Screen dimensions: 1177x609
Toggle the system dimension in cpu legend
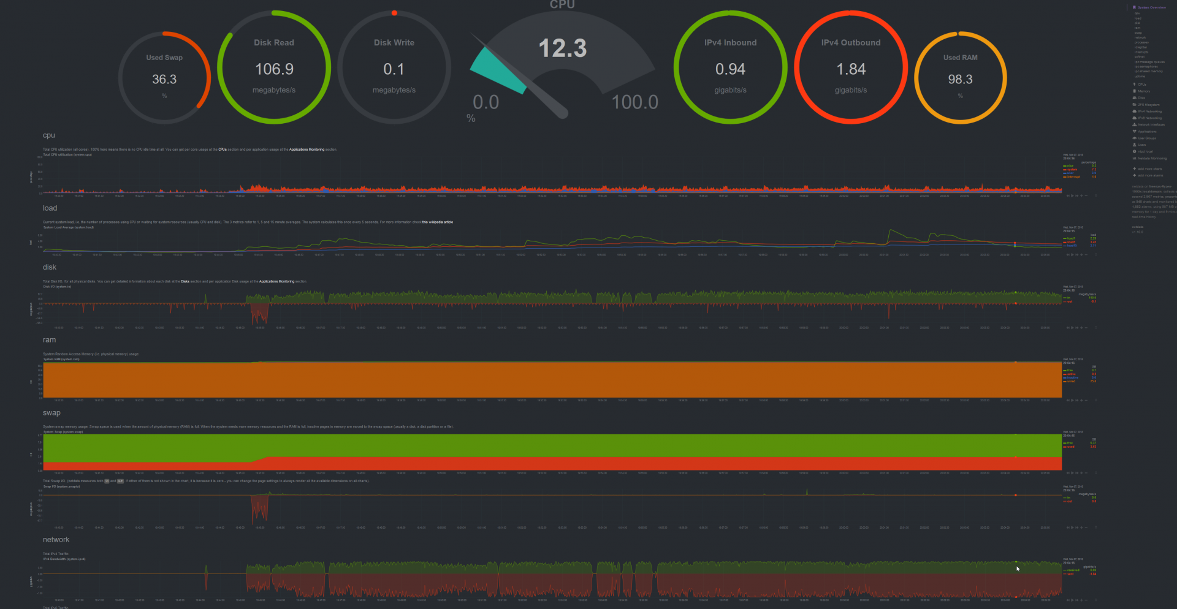pos(1072,170)
